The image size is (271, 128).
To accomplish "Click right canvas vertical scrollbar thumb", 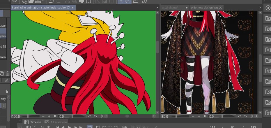I will 260,68.
